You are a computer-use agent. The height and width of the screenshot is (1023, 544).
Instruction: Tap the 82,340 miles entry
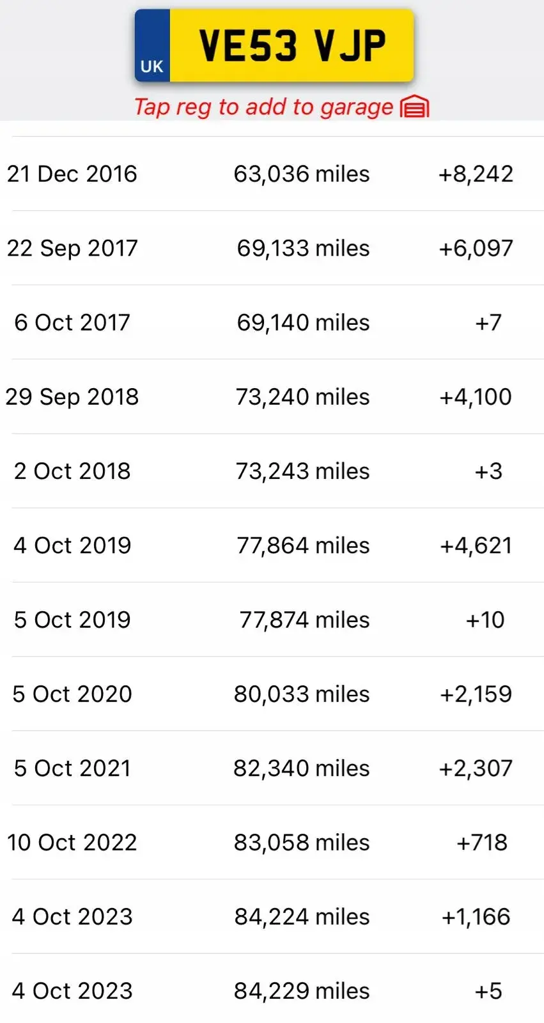301,768
